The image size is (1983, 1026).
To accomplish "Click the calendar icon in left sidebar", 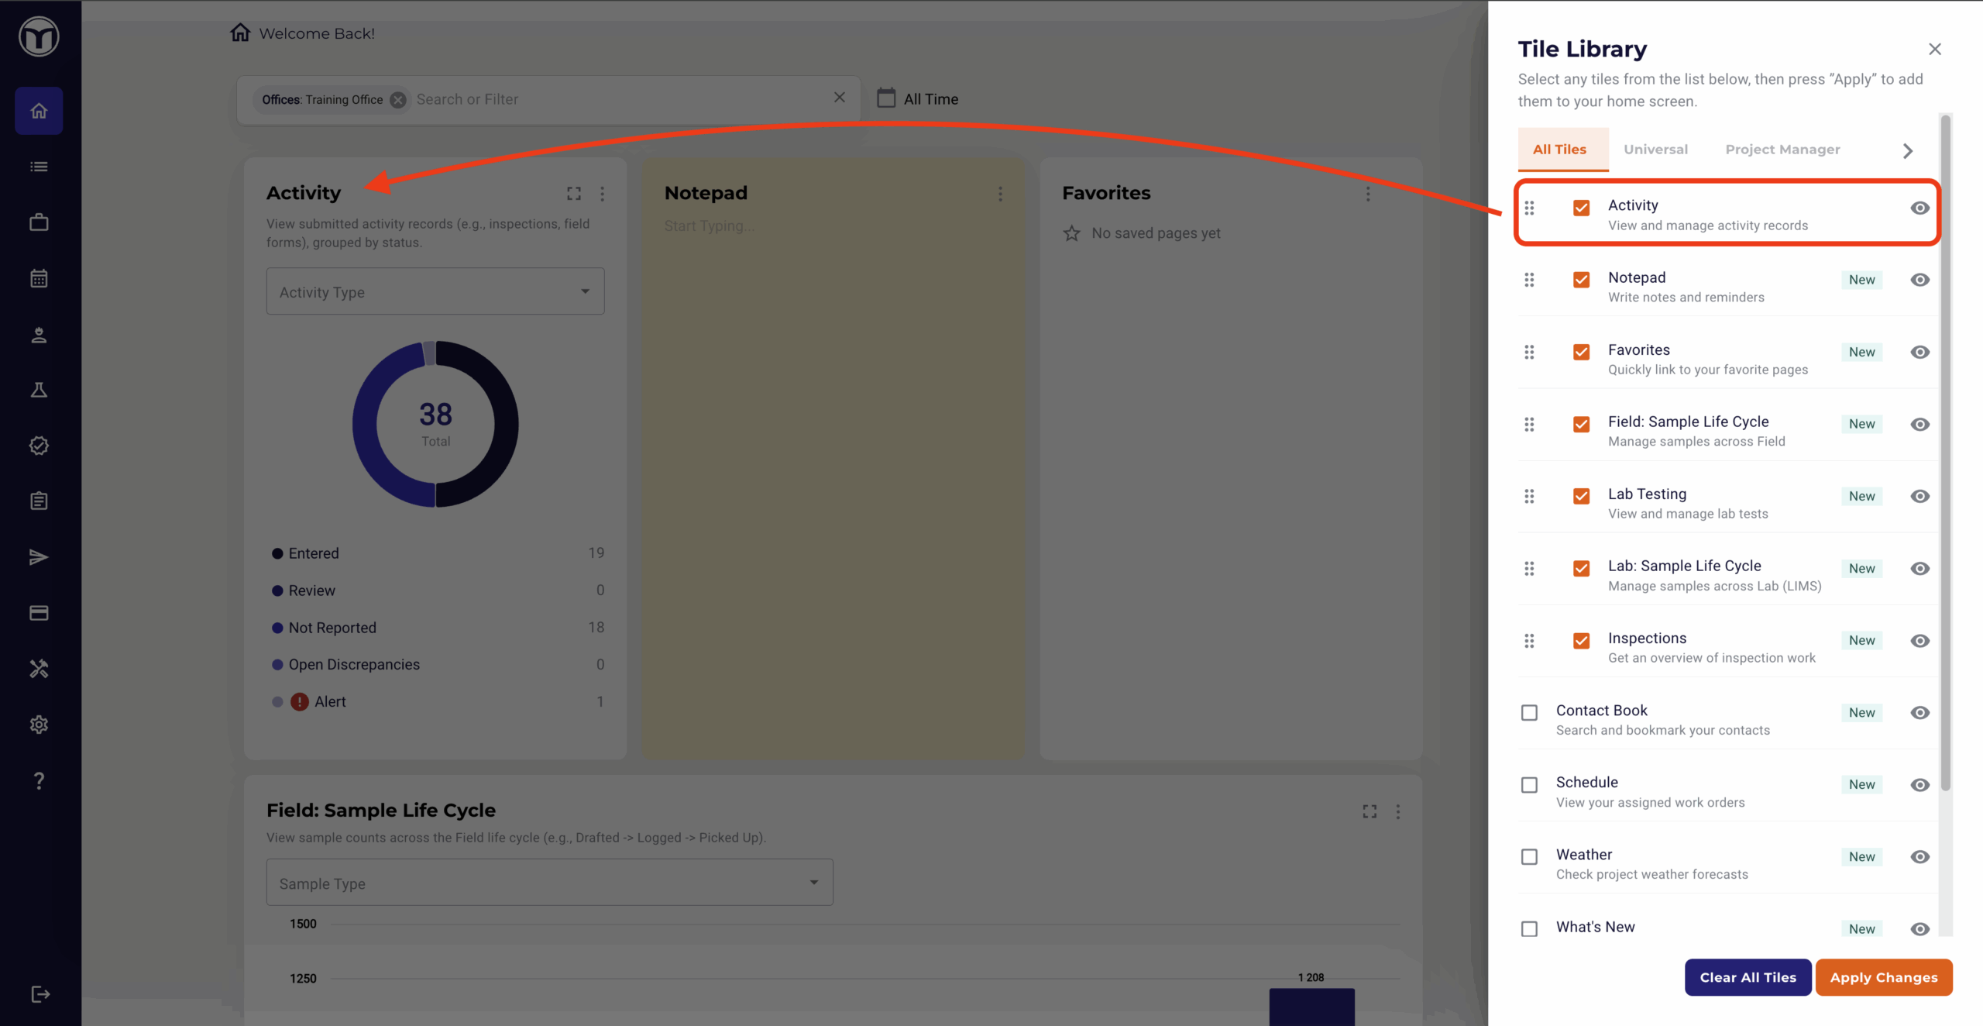I will click(39, 278).
